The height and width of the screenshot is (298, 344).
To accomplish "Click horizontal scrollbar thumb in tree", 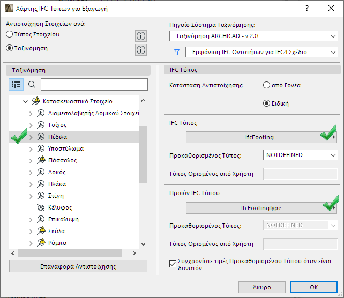I will pyautogui.click(x=70, y=253).
